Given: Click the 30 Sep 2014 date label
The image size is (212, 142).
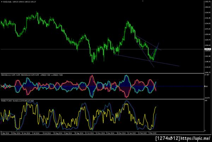Looking at the screenshot, I should [x=79, y=133].
